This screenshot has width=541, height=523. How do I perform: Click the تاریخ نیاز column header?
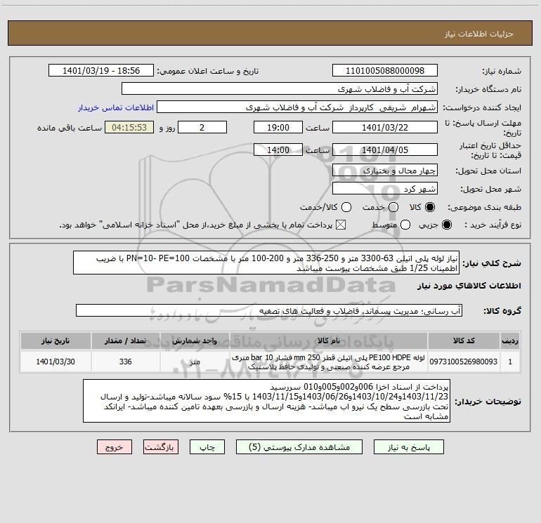(x=56, y=340)
